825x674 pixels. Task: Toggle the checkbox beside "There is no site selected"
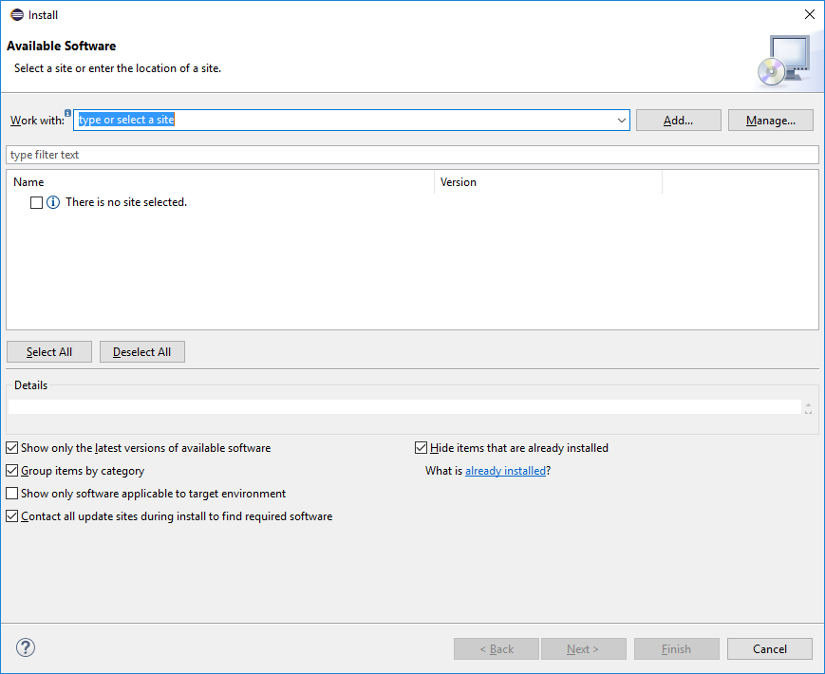tap(35, 202)
